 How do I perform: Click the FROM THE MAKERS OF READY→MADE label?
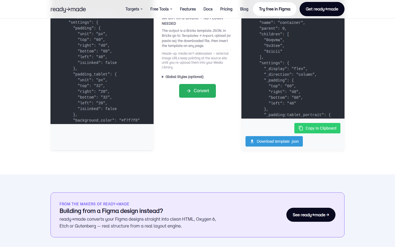(94, 204)
